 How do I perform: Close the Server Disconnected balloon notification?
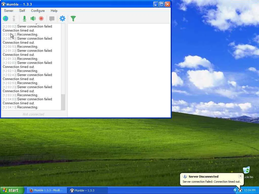[x=241, y=176]
